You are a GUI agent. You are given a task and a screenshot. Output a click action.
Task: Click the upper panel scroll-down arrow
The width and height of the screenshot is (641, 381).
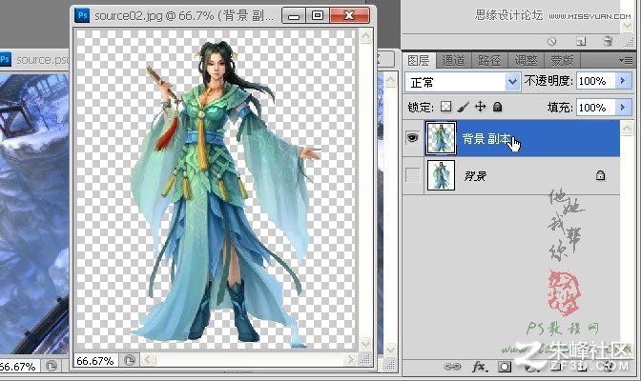(x=627, y=27)
